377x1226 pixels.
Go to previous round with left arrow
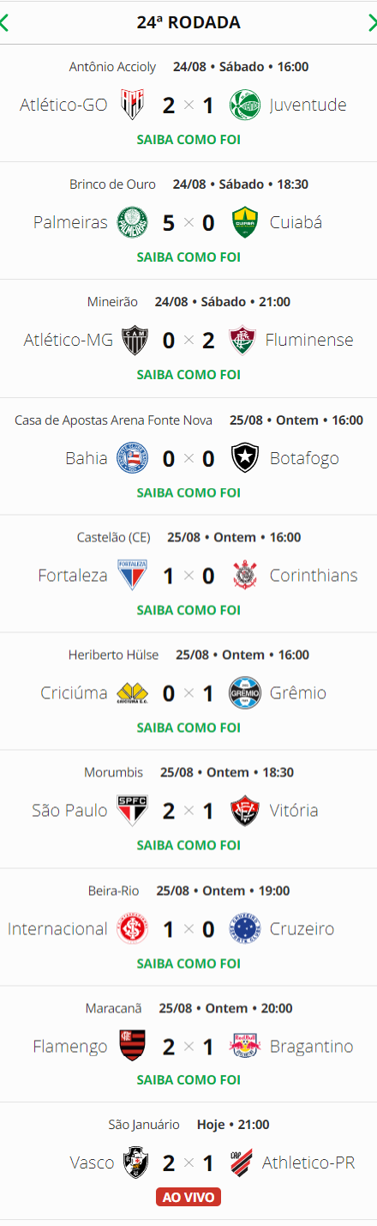tap(4, 23)
